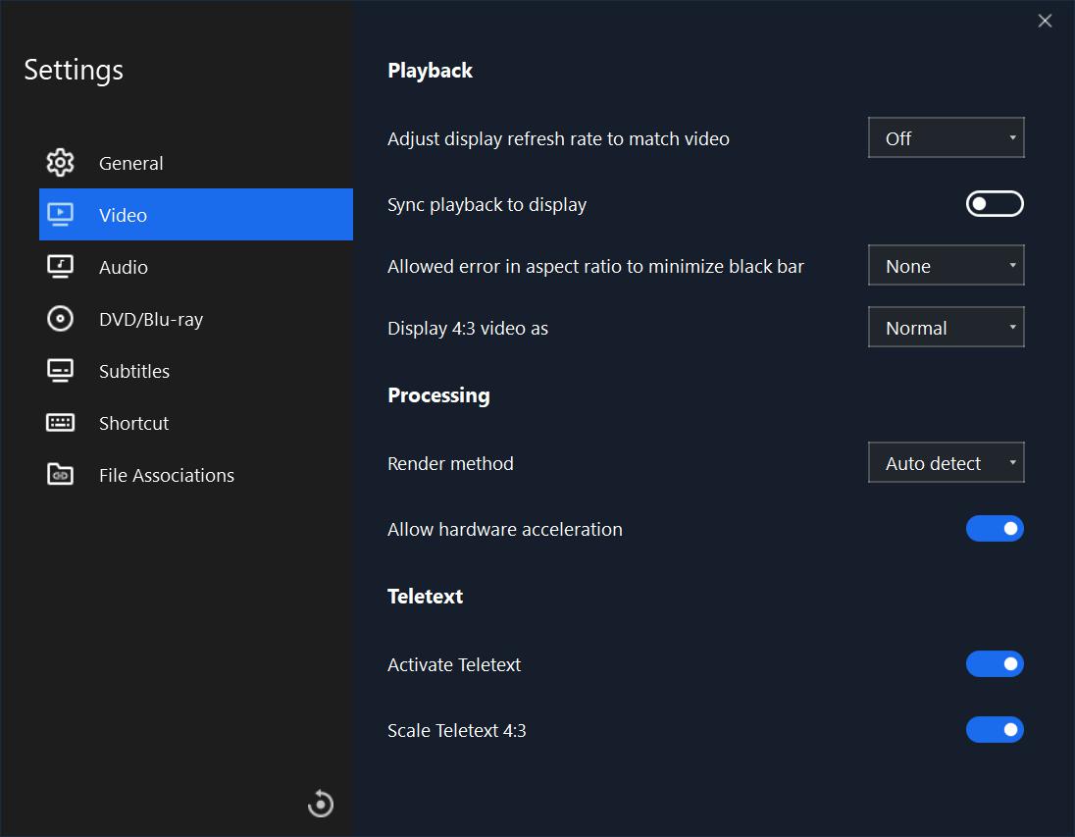The height and width of the screenshot is (837, 1075).
Task: Close the Settings window
Action: pyautogui.click(x=1045, y=21)
